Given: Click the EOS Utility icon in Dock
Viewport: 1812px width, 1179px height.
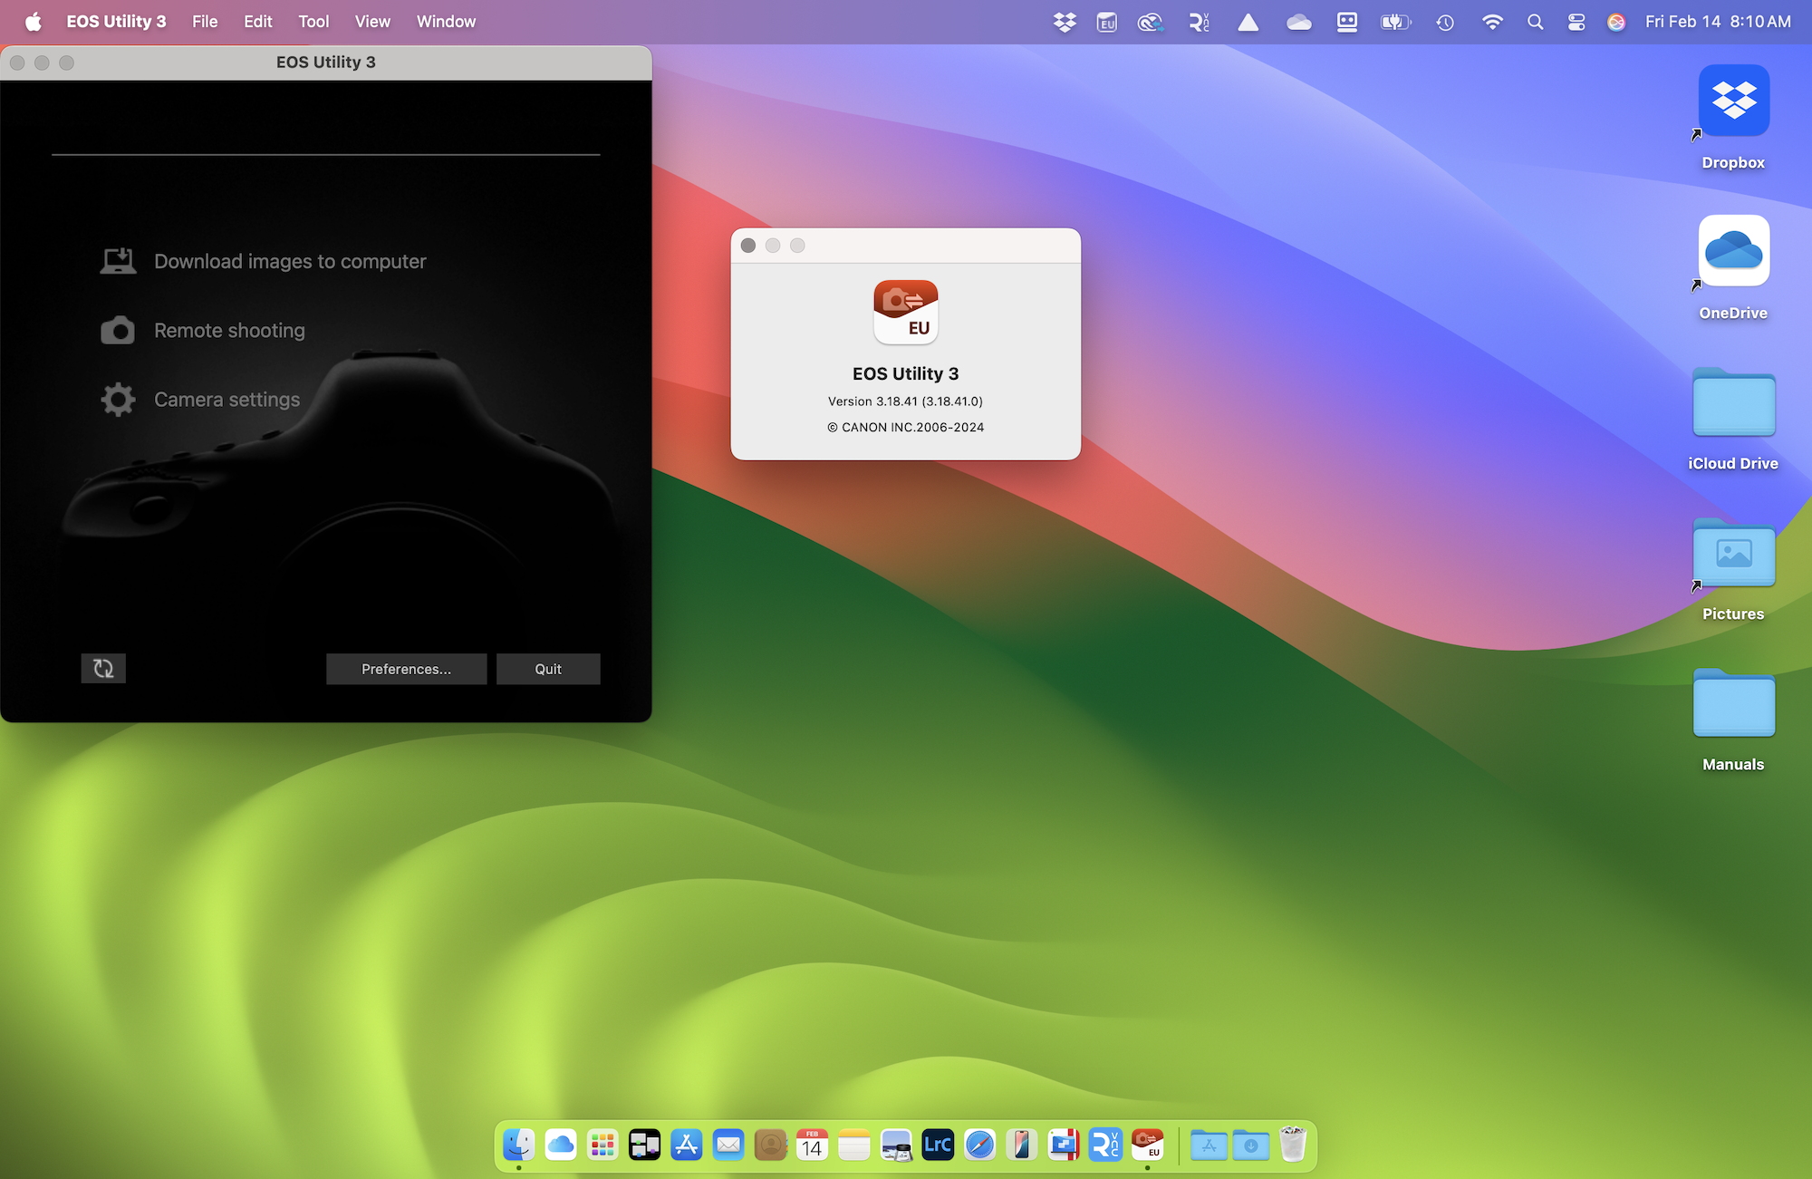Looking at the screenshot, I should 1148,1145.
